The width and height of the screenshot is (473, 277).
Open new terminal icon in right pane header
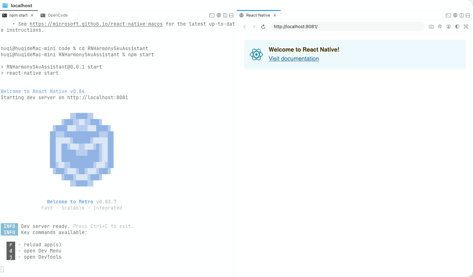click(448, 15)
